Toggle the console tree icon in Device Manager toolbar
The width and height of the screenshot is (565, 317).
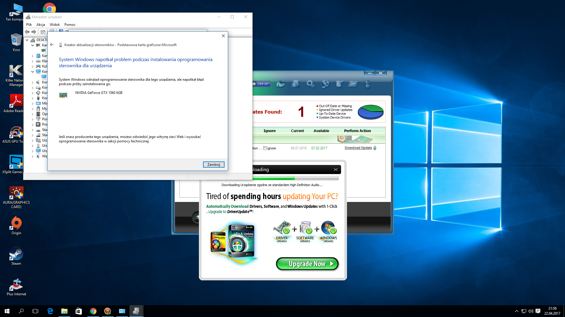tap(43, 32)
